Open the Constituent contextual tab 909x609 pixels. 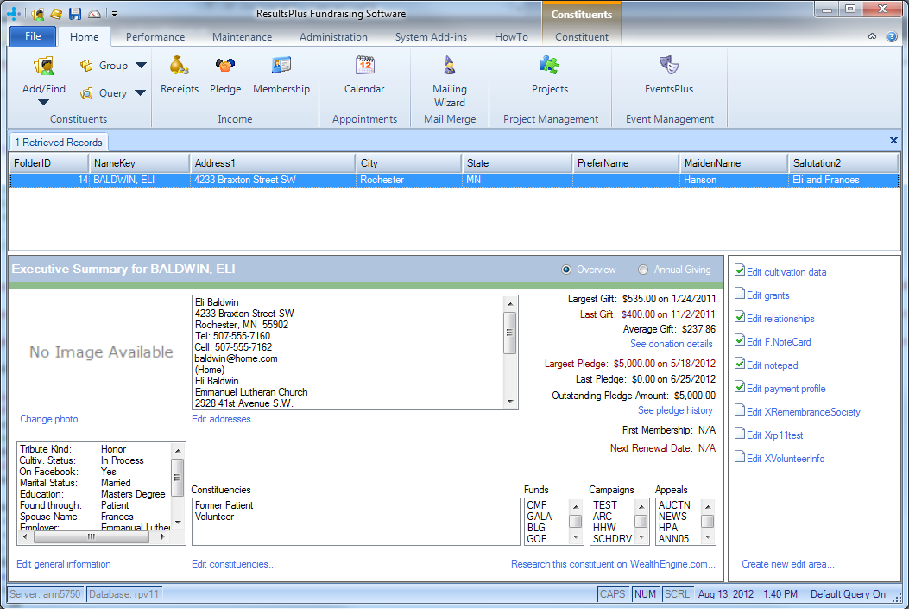(x=582, y=36)
